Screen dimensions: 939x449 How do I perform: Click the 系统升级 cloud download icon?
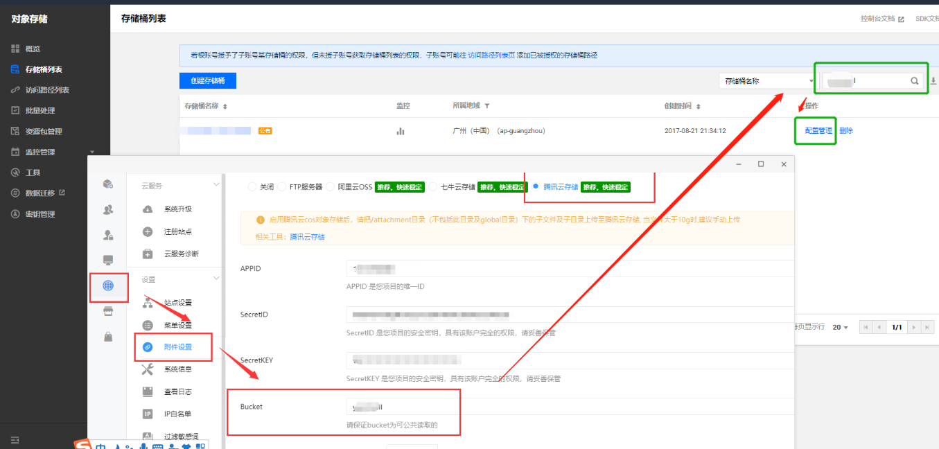[148, 209]
